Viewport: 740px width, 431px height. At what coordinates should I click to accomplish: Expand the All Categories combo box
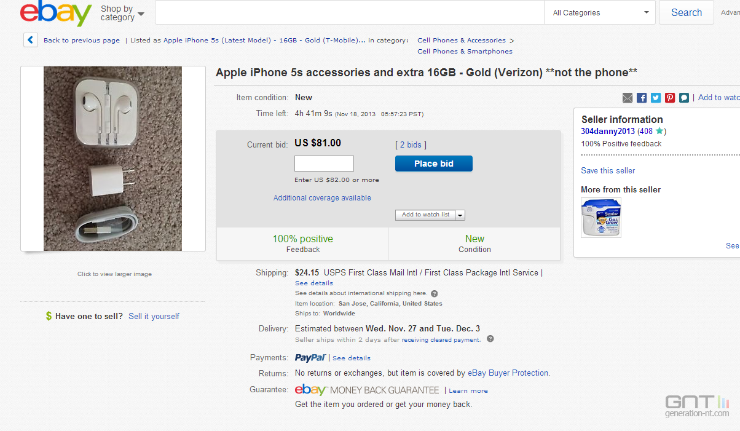click(x=599, y=12)
